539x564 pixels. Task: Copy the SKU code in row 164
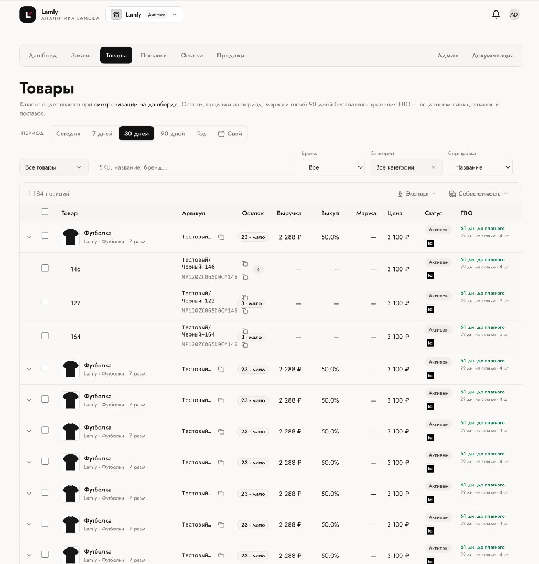coord(244,345)
